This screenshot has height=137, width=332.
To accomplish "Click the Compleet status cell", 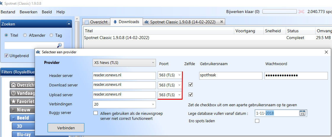I will coord(295,38).
